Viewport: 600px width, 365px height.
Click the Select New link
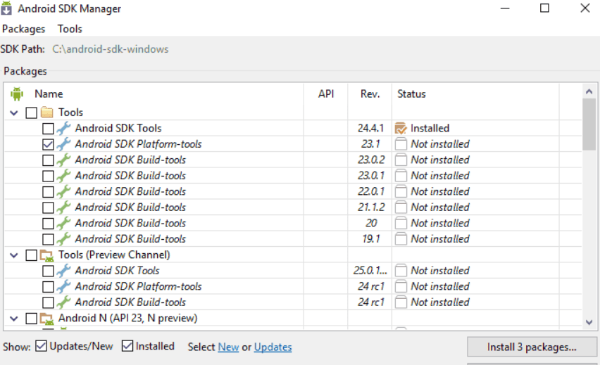(228, 347)
